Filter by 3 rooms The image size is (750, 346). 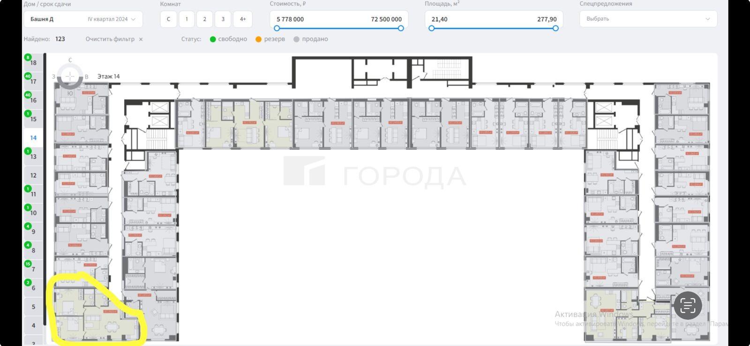tap(223, 19)
